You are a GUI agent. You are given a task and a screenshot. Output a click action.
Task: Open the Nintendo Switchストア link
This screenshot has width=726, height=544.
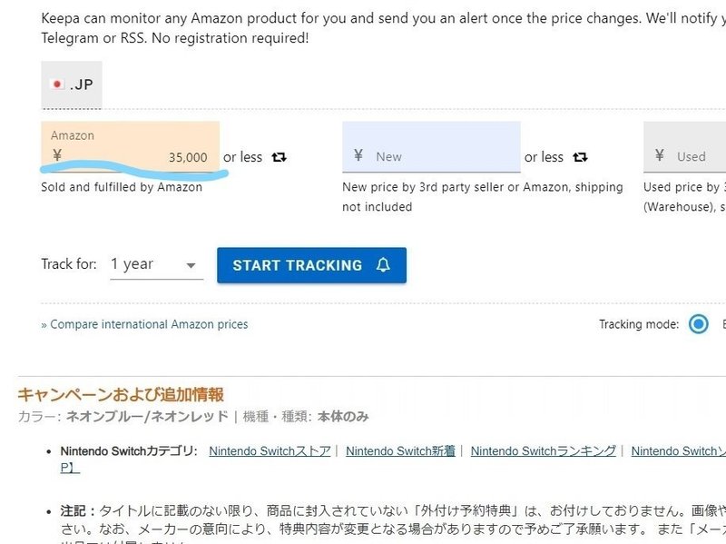(270, 451)
